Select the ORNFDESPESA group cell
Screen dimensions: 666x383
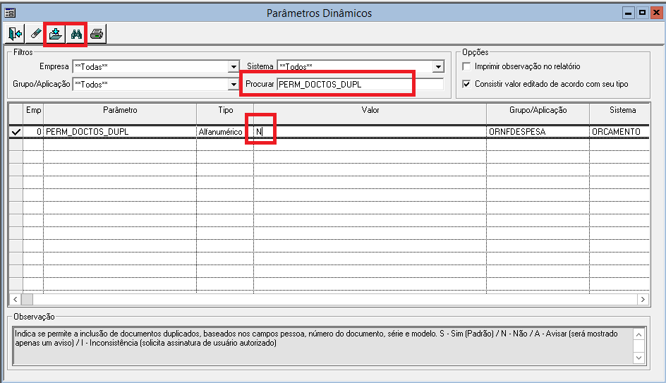[x=538, y=132]
